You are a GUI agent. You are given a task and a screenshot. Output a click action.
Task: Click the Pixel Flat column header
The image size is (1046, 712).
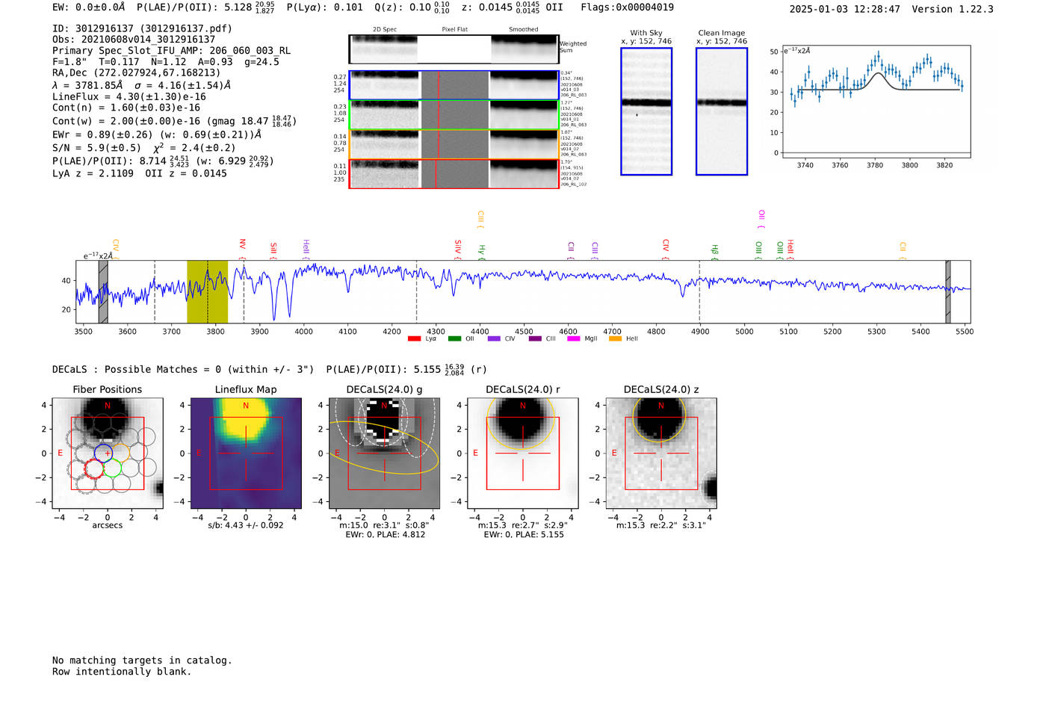tap(454, 30)
